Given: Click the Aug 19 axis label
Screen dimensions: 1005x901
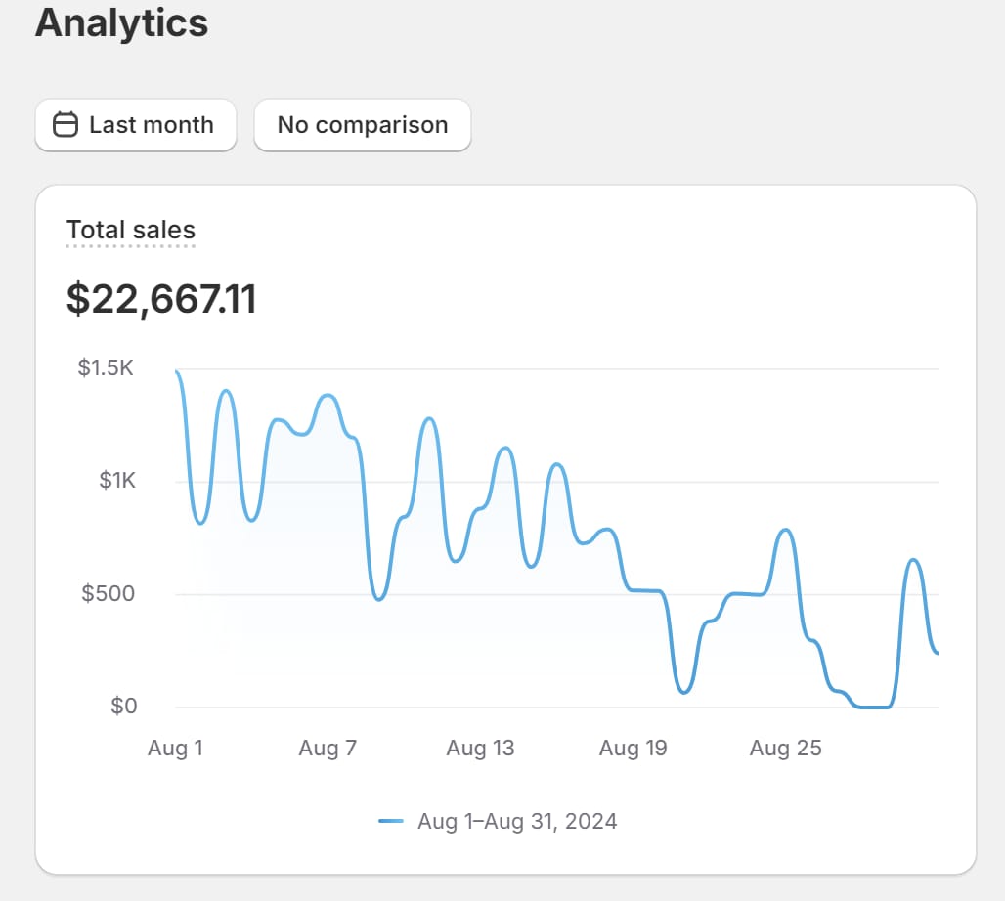Looking at the screenshot, I should [x=633, y=748].
